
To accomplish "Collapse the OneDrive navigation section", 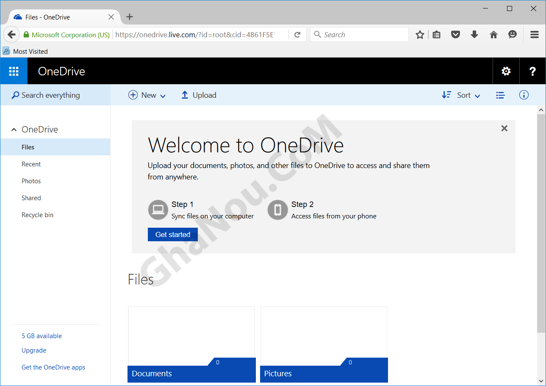I will tap(14, 130).
